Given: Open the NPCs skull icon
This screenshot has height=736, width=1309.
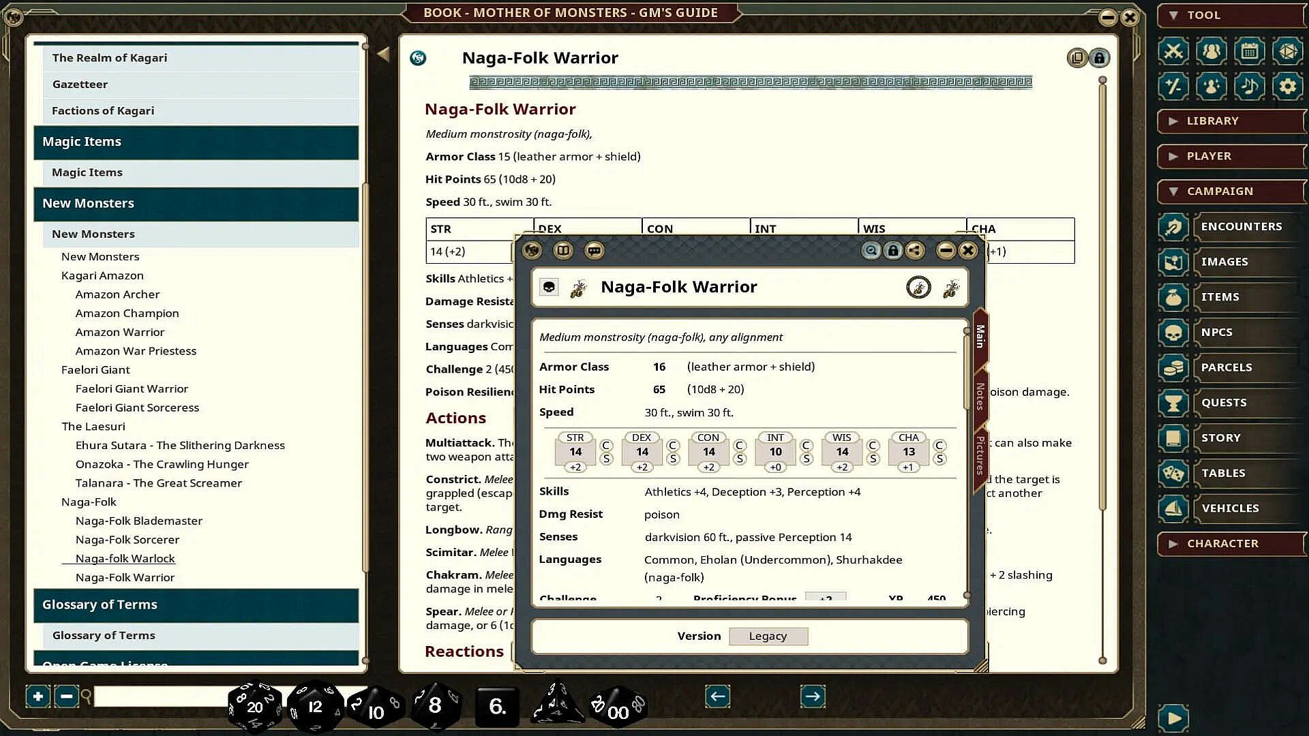Looking at the screenshot, I should 1173,333.
